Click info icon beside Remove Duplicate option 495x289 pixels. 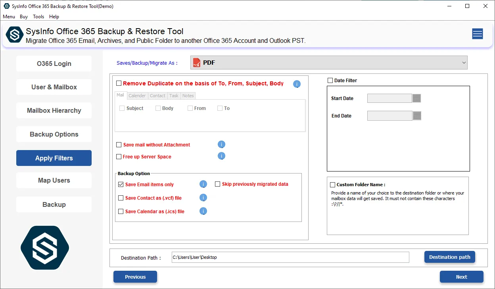click(297, 84)
